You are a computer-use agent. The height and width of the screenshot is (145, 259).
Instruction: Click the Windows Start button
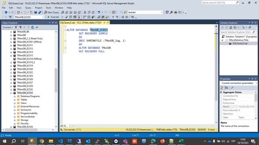click(4, 141)
